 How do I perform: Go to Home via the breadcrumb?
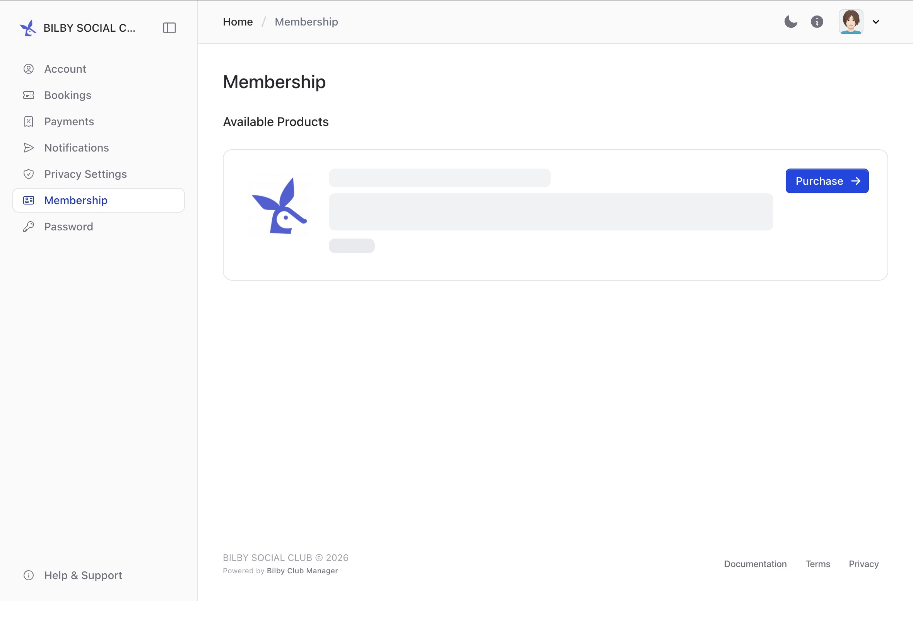pyautogui.click(x=238, y=21)
